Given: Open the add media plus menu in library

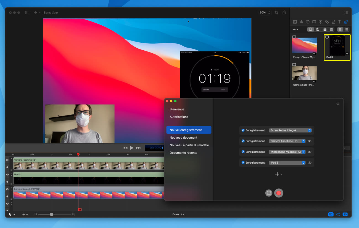Looking at the screenshot, I should click(x=295, y=29).
